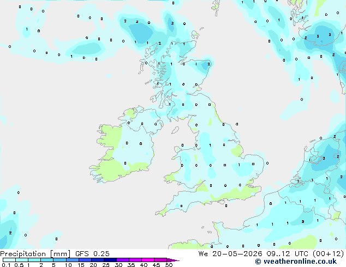Image resolution: width=346 pixels, height=267 pixels.
Task: Select the legend label '20'
Action: tap(93, 265)
